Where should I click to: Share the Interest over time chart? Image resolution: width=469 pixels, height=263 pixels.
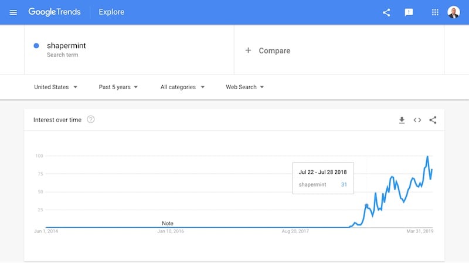pos(433,120)
